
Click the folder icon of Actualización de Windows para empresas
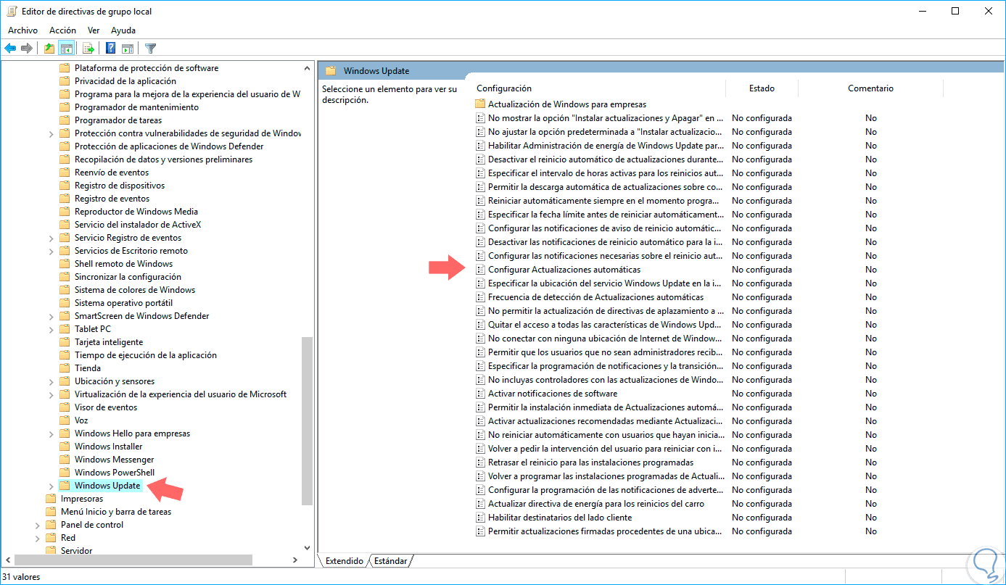pyautogui.click(x=479, y=104)
